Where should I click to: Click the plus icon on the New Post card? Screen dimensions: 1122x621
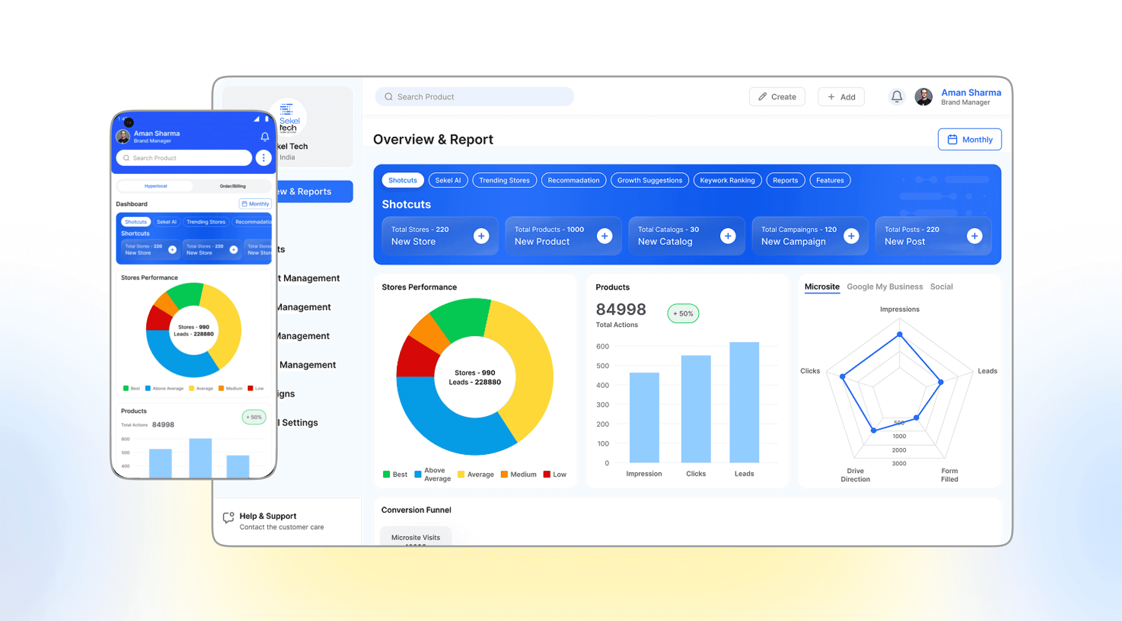click(x=975, y=236)
